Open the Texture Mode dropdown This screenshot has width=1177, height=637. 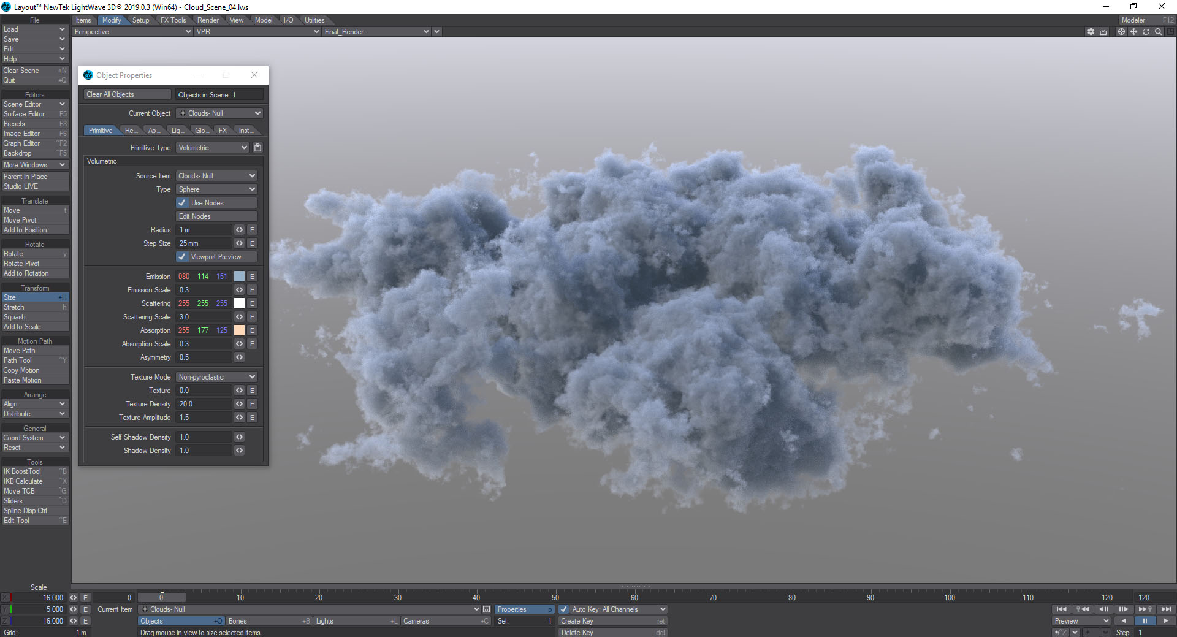[x=216, y=377]
